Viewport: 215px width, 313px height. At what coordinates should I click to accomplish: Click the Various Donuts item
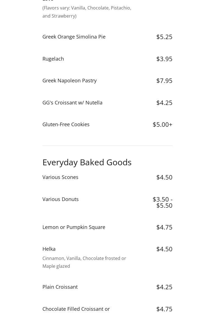click(x=61, y=199)
